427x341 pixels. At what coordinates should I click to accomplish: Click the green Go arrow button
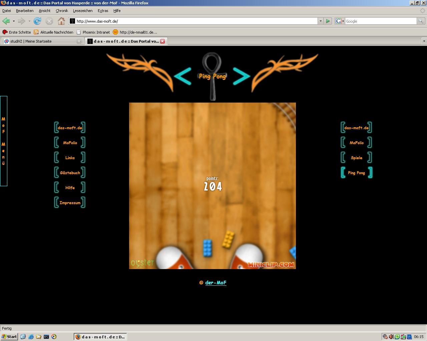point(328,21)
